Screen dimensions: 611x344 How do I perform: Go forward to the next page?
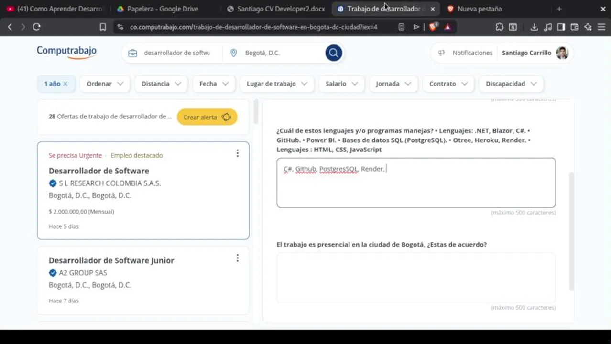coord(23,27)
